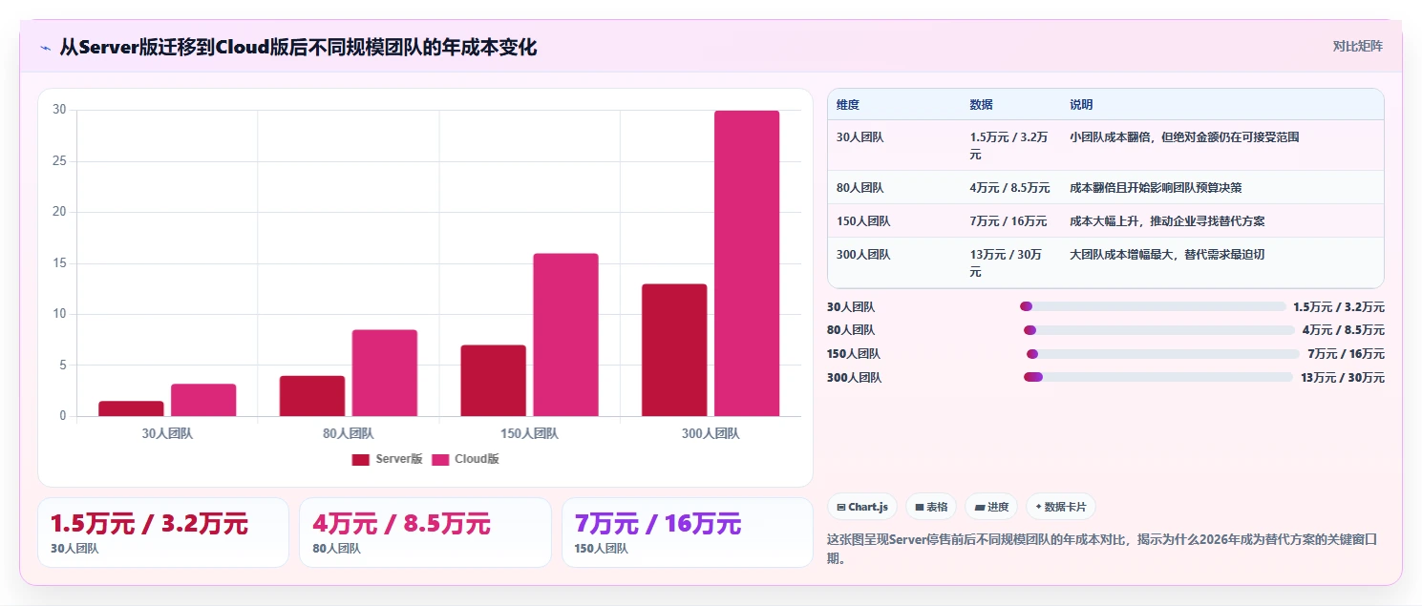Click the Chart.js tag chip
Viewport: 1422px width, 606px height.
point(861,507)
